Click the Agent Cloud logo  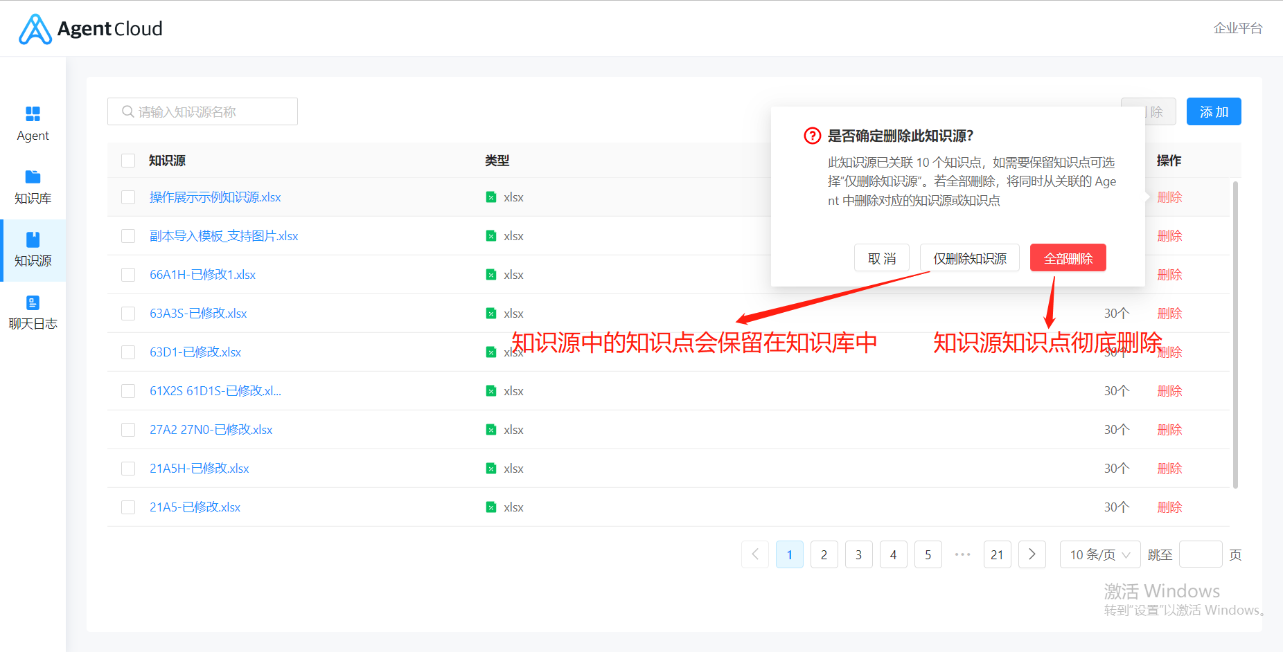pos(90,29)
